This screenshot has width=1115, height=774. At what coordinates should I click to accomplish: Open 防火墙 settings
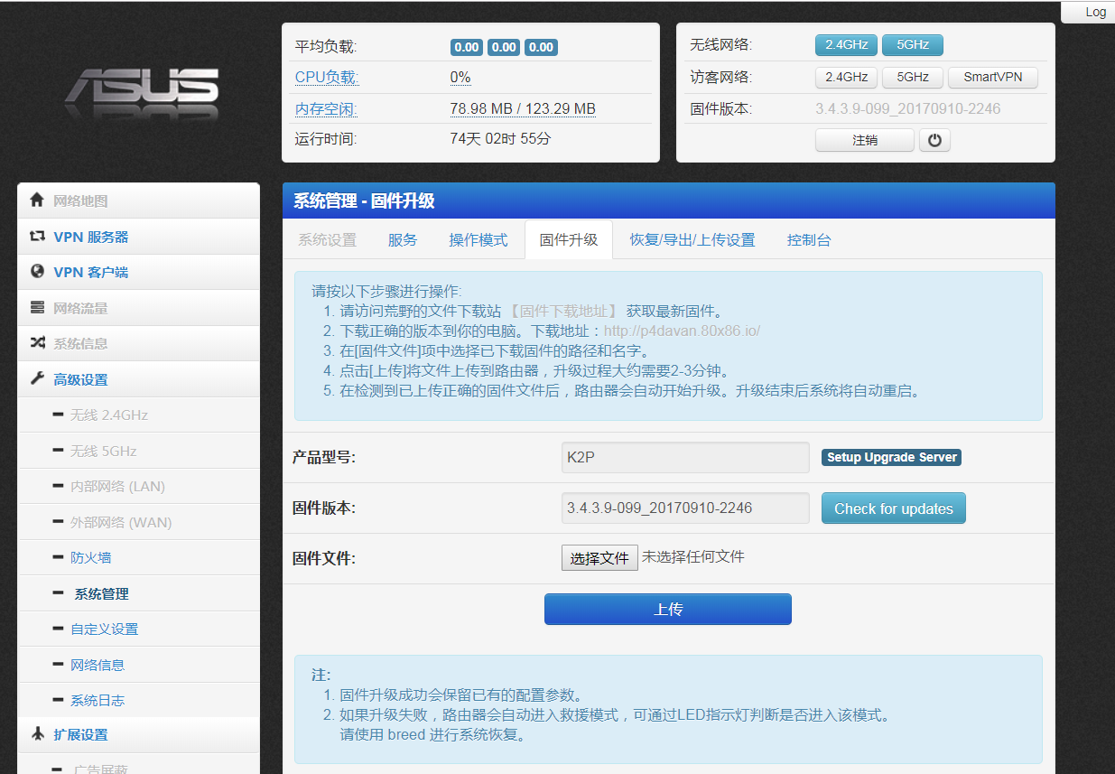point(138,557)
